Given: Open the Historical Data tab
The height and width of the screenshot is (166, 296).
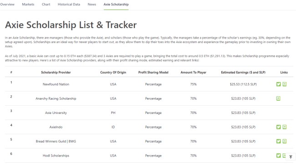Looking at the screenshot, I should click(x=69, y=5).
